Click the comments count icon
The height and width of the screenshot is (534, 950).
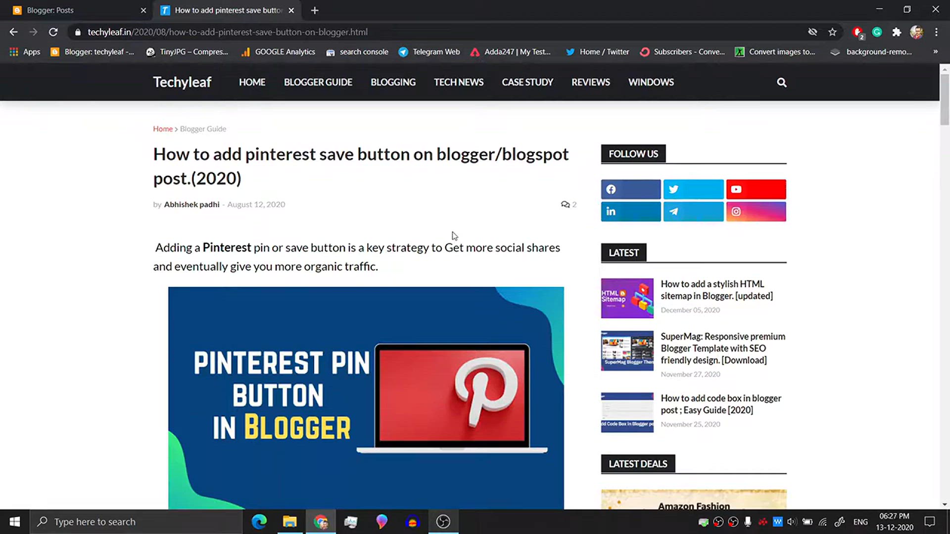[565, 204]
